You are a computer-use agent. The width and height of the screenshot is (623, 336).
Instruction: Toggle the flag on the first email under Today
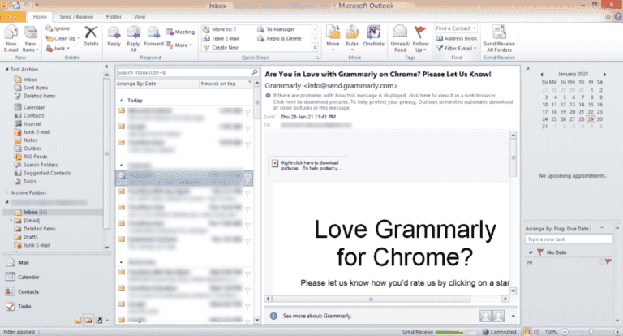tap(248, 112)
